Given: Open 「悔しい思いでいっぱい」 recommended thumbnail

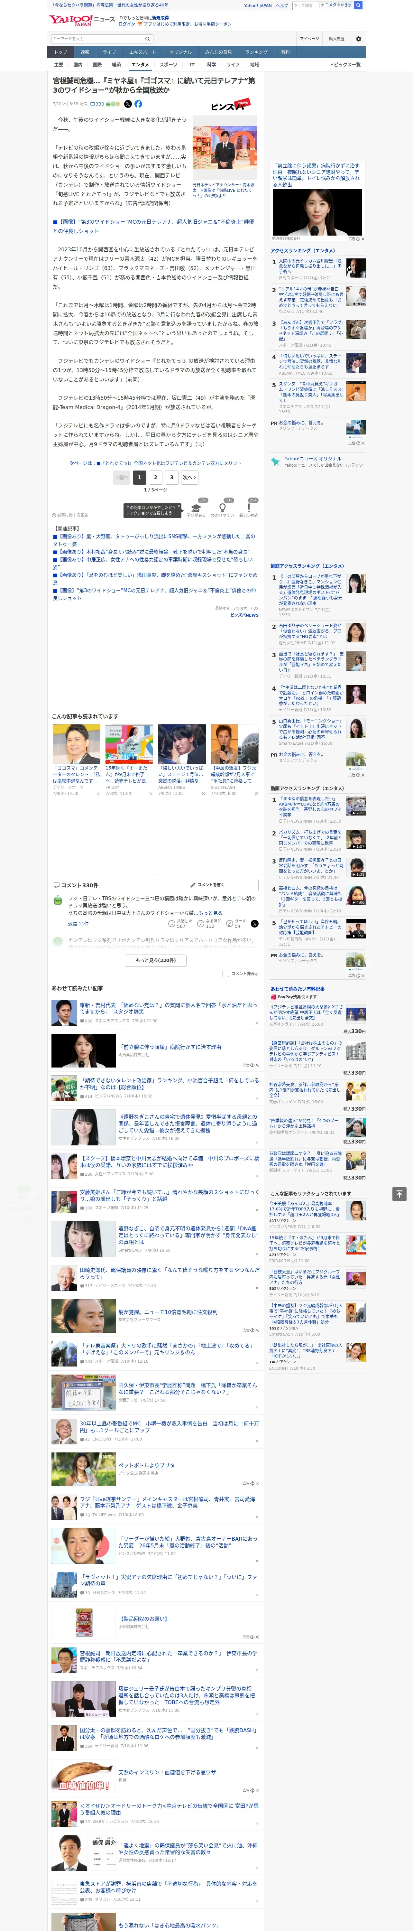Looking at the screenshot, I should pyautogui.click(x=181, y=744).
